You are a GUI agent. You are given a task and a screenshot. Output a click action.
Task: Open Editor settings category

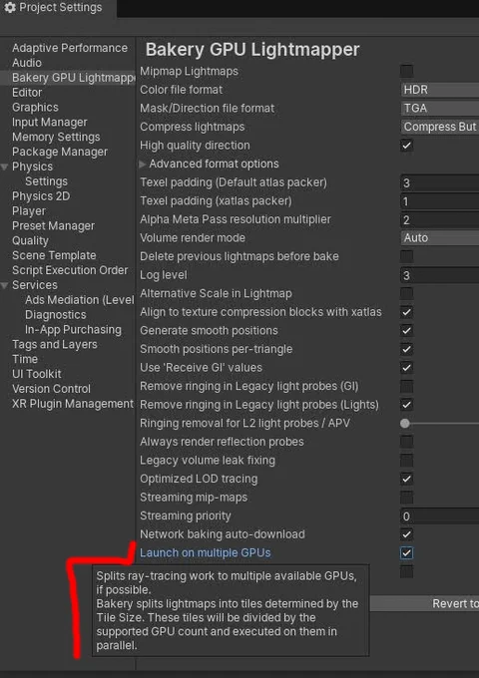point(27,93)
